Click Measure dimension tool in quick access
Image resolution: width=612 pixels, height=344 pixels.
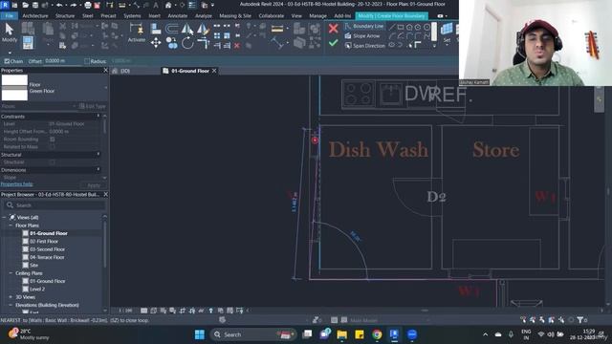(121, 5)
